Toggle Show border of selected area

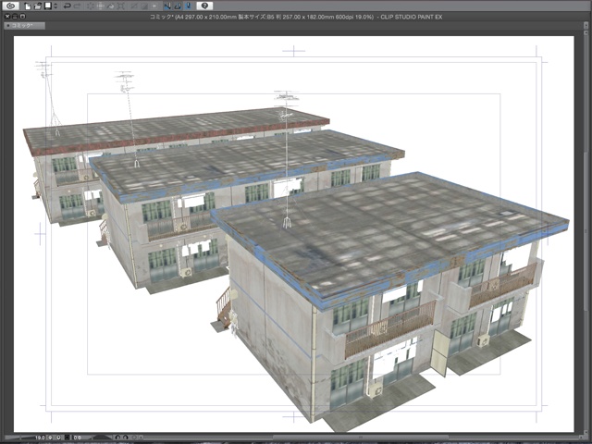point(154,6)
